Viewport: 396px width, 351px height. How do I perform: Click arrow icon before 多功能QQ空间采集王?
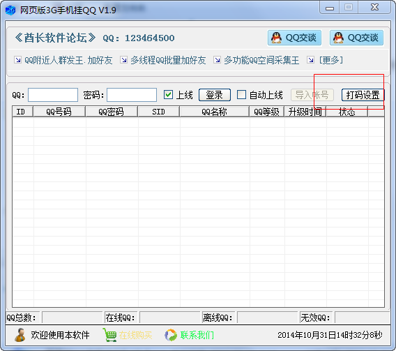(x=217, y=60)
